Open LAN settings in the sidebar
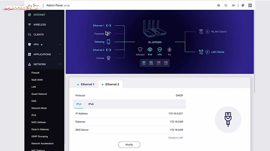This screenshot has height=151, width=270. tap(34, 87)
